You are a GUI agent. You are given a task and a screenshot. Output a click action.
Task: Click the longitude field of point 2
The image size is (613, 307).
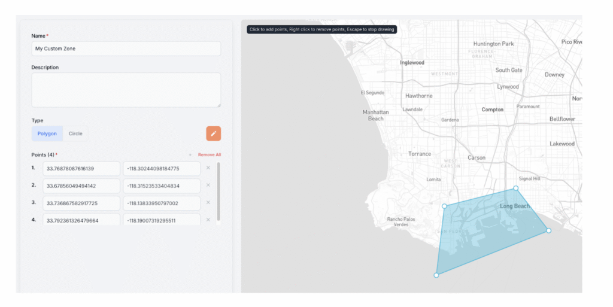162,186
